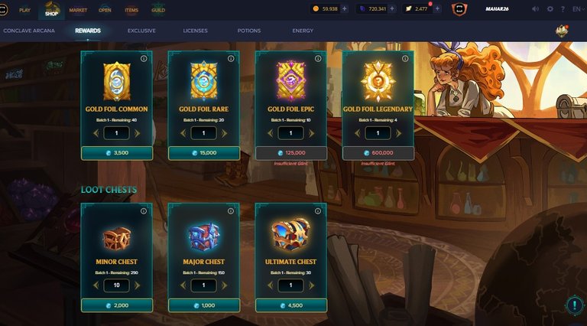Click the exclamation alert icon

(x=575, y=305)
